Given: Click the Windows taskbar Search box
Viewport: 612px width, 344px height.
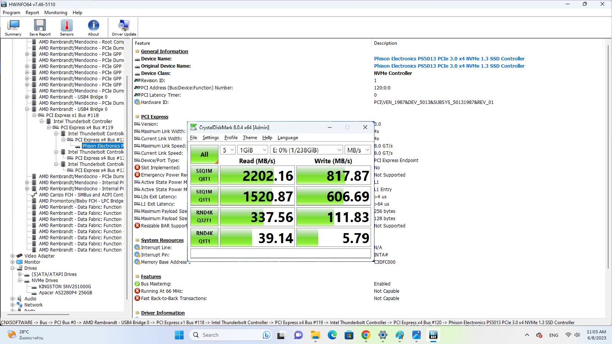Looking at the screenshot, I should [231, 335].
